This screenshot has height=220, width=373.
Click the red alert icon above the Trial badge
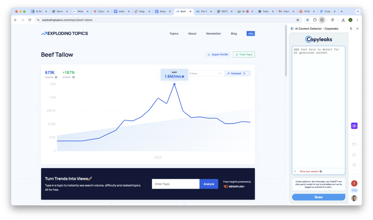(x=354, y=183)
